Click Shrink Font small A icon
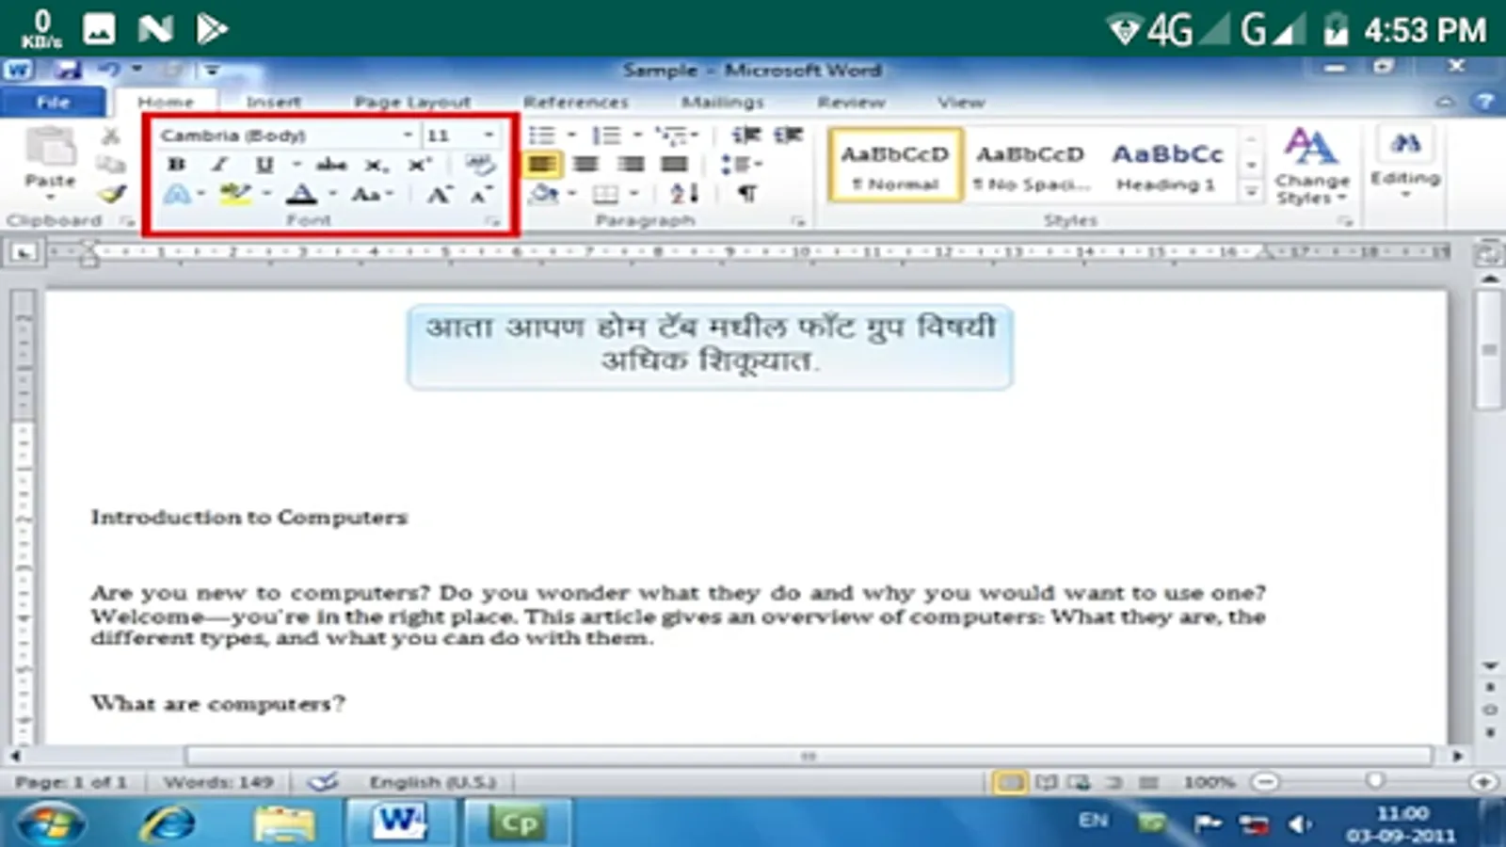The image size is (1506, 847). pyautogui.click(x=481, y=195)
